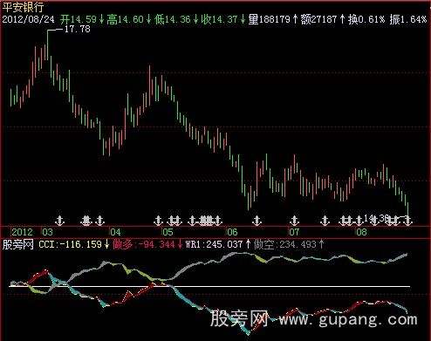Select the CCI:-116.159 indicator value
Viewport: 431px width, 341px height.
(70, 244)
